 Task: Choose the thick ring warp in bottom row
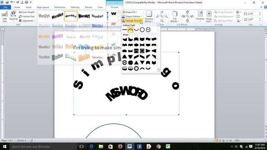[136, 68]
